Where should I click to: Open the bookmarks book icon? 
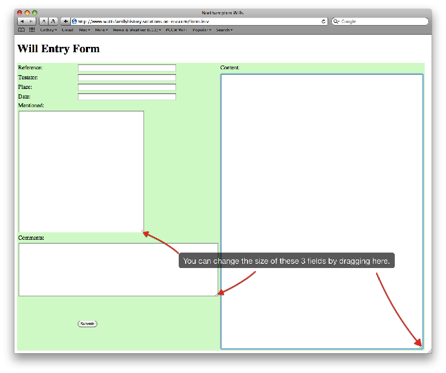pyautogui.click(x=21, y=30)
